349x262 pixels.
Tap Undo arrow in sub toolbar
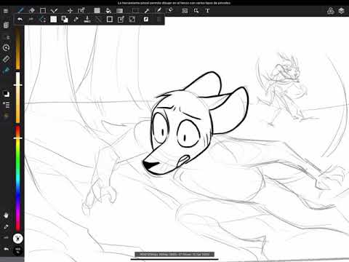(x=20, y=19)
